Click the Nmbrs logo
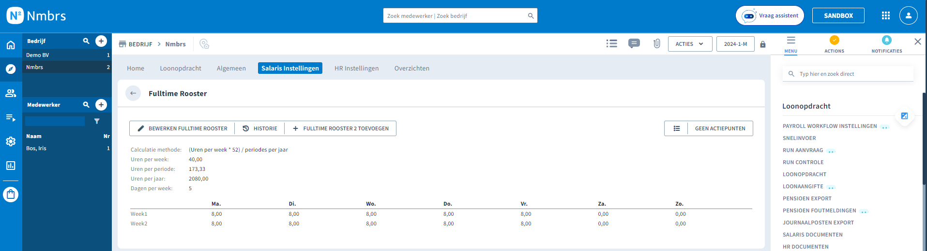Screen dimensions: 927x251 (36, 15)
